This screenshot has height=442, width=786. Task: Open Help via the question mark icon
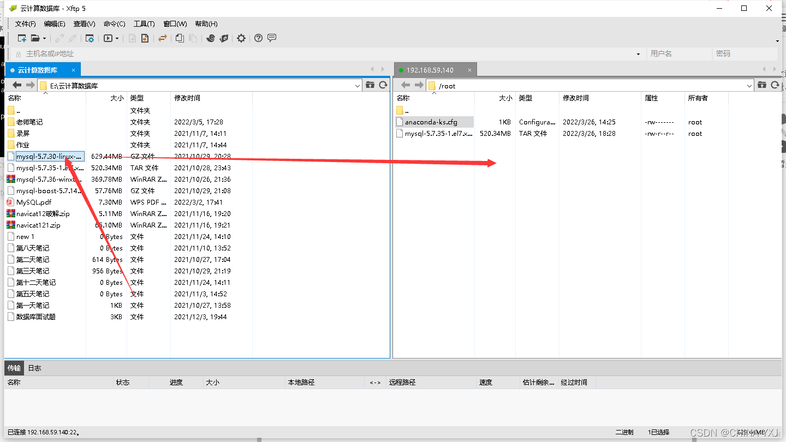[x=259, y=38]
